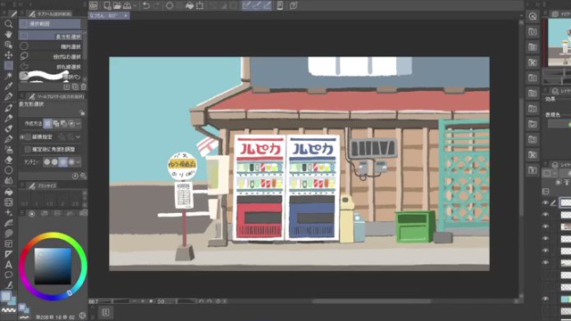The width and height of the screenshot is (571, 321).
Task: Pick the Eraser tool in toolbox
Action: click(x=8, y=160)
